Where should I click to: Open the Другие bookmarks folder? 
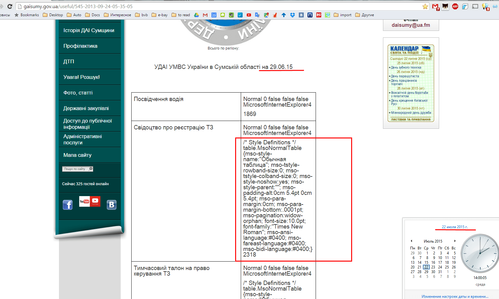tap(365, 15)
